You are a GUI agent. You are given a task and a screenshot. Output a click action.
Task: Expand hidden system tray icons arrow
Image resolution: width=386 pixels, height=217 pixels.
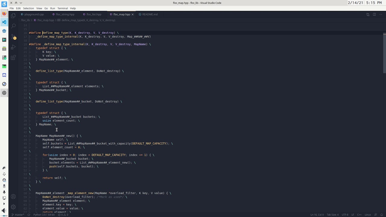4,204
